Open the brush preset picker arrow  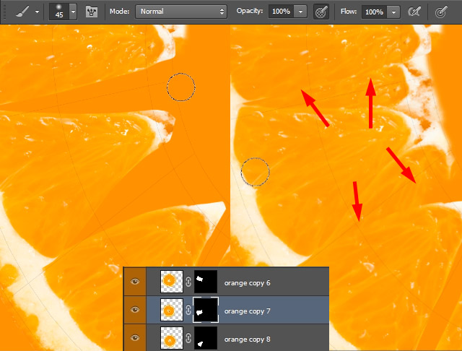[73, 12]
